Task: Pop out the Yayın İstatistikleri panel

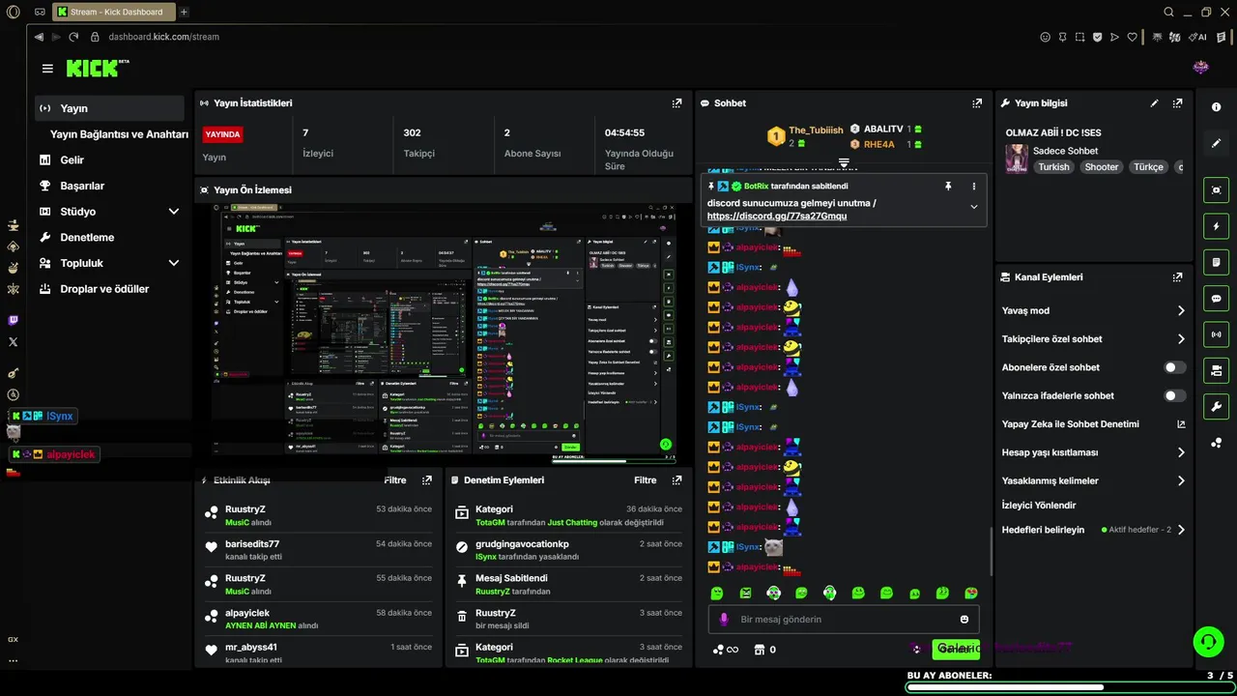Action: (676, 103)
